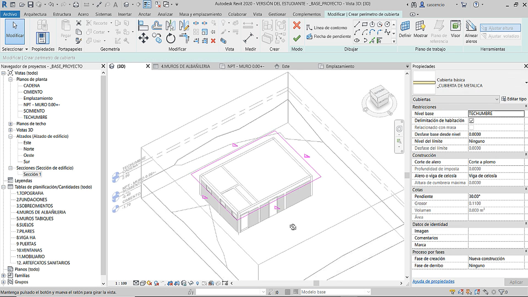
Task: Collapse the Restricciones properties section
Action: click(526, 106)
